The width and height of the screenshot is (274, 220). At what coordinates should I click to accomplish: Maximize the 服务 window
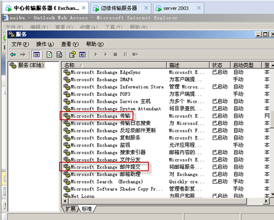coord(265,34)
